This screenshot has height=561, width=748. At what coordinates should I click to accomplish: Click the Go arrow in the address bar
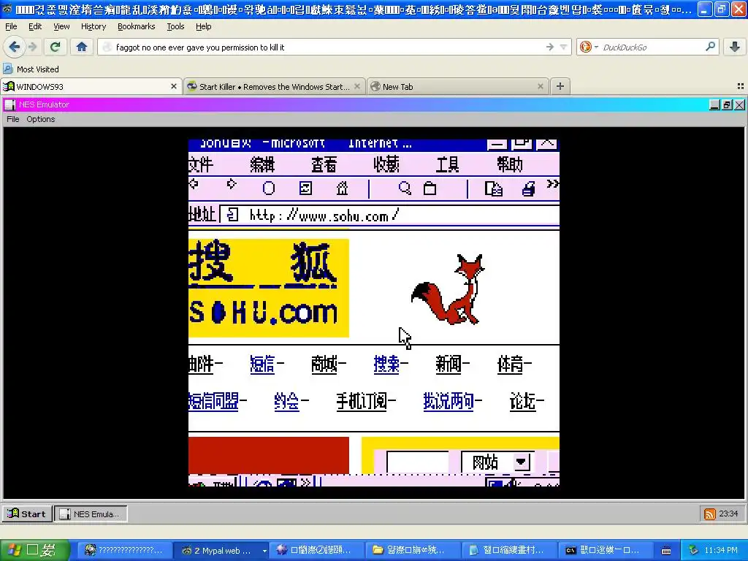[x=550, y=47]
